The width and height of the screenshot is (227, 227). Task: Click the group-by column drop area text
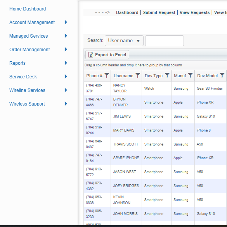click(133, 65)
